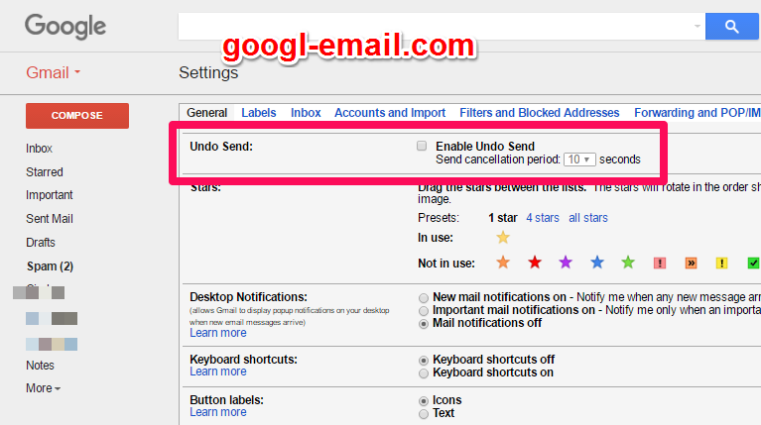Select Important mail notifications on
The height and width of the screenshot is (425, 761).
(424, 311)
